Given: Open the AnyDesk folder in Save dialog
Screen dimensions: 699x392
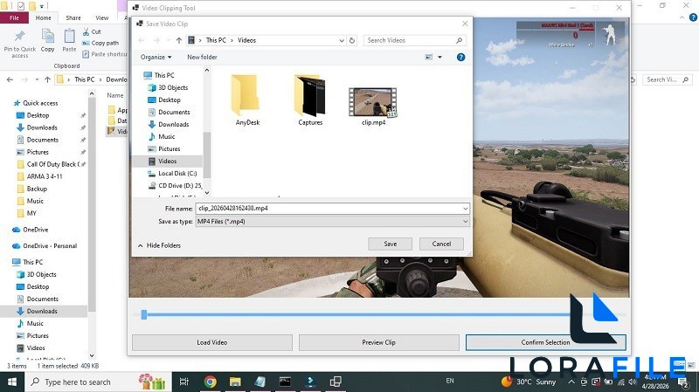Looking at the screenshot, I should (x=247, y=100).
